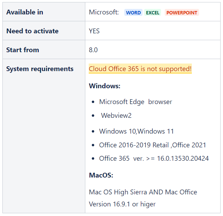Click the "Microsoft Edge browser" list item
Screen dimensions: 223x216
(136, 102)
